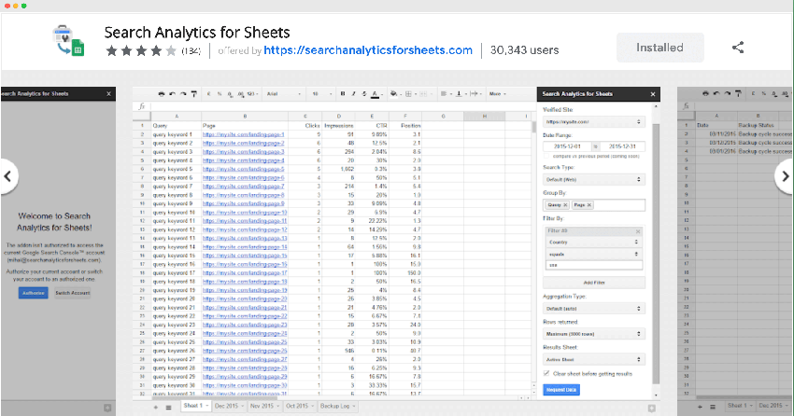This screenshot has width=794, height=416.
Task: Go to the previous screenshot with left arrow
Action: (8, 174)
